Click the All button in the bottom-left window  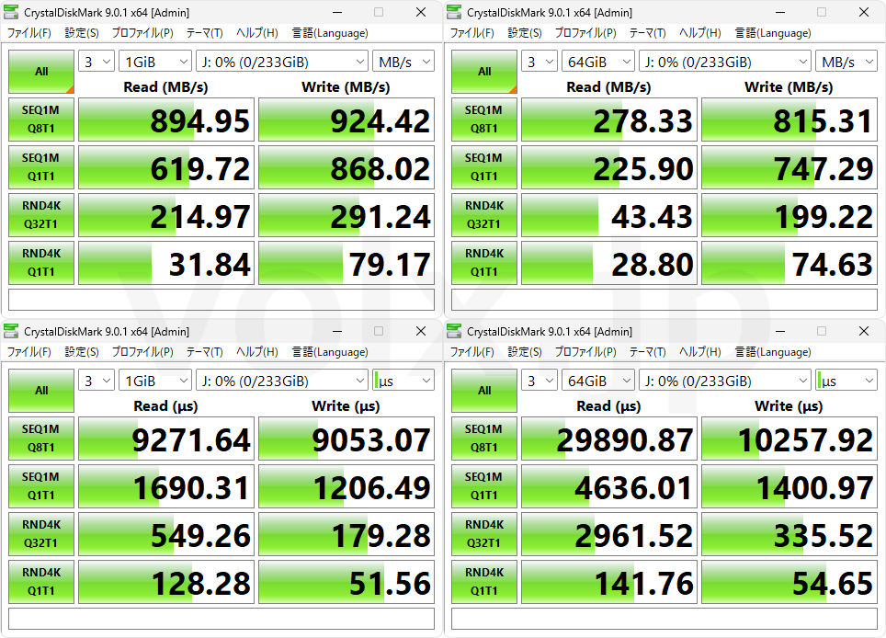tap(41, 391)
